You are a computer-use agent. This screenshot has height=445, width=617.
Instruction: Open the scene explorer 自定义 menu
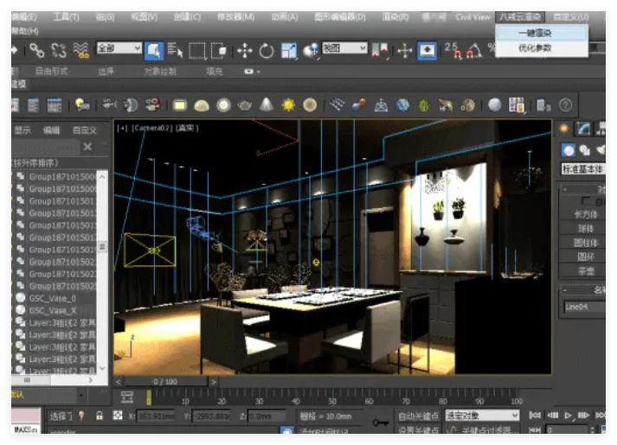pos(85,130)
